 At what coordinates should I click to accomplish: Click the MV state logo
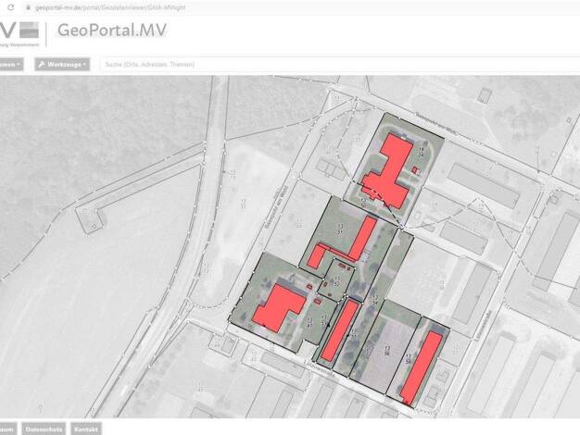click(19, 31)
